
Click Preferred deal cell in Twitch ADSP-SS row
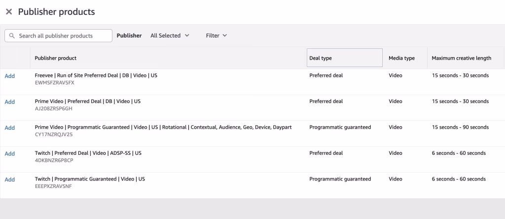326,153
